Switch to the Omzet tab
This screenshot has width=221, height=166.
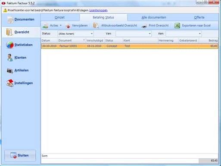click(59, 18)
